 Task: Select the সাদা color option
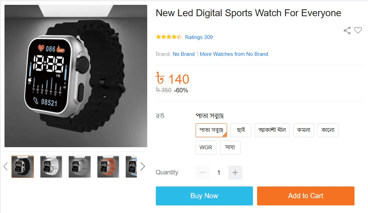tap(230, 148)
